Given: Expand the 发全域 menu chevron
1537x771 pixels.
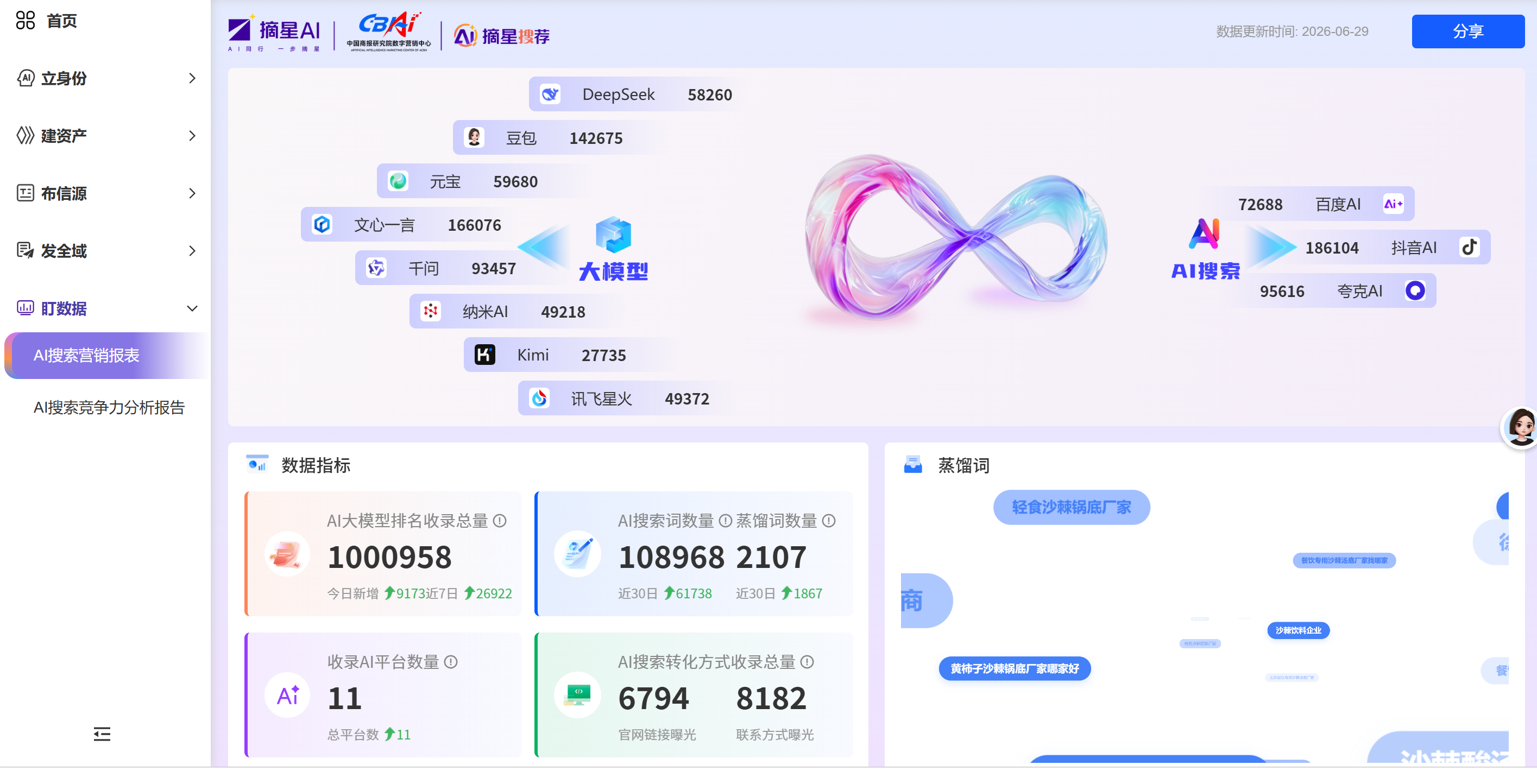Looking at the screenshot, I should (x=192, y=251).
